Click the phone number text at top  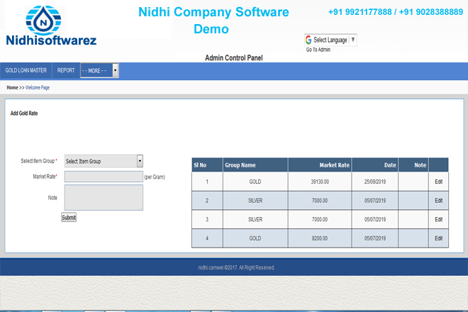point(396,12)
